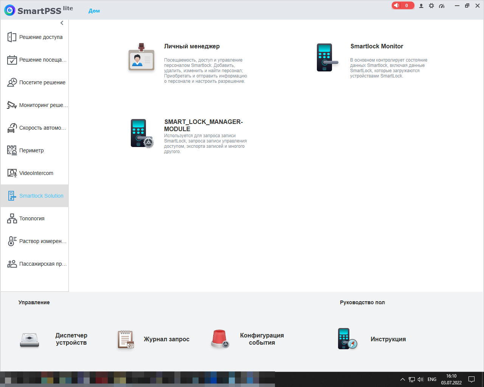Screen dimensions: 484x387
Task: Click the Решение доступа door icon
Action: point(12,37)
